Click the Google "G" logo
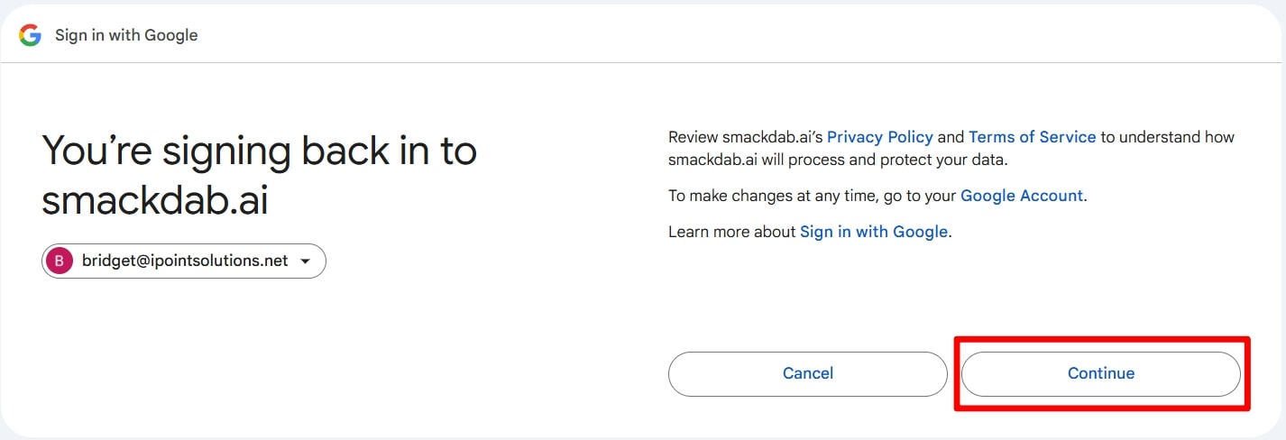This screenshot has width=1286, height=440. [31, 35]
